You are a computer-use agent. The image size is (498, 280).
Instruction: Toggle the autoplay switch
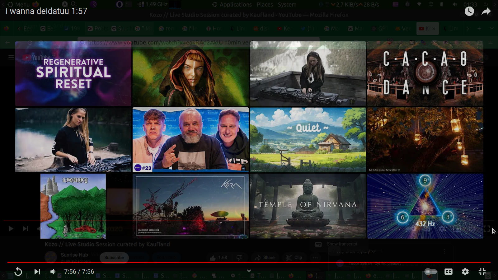pyautogui.click(x=430, y=272)
